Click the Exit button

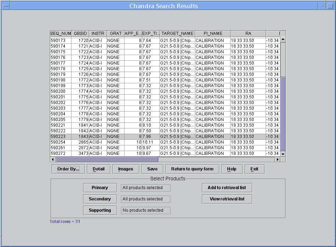[x=255, y=169]
